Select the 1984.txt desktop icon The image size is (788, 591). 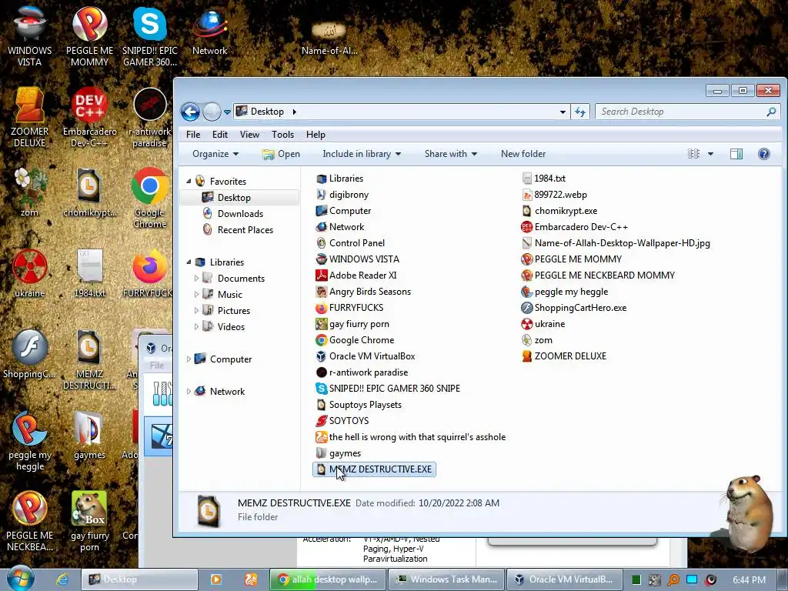pyautogui.click(x=89, y=273)
